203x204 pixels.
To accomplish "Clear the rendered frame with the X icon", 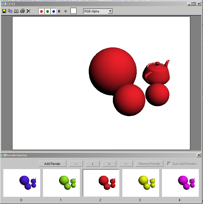I will pos(28,11).
